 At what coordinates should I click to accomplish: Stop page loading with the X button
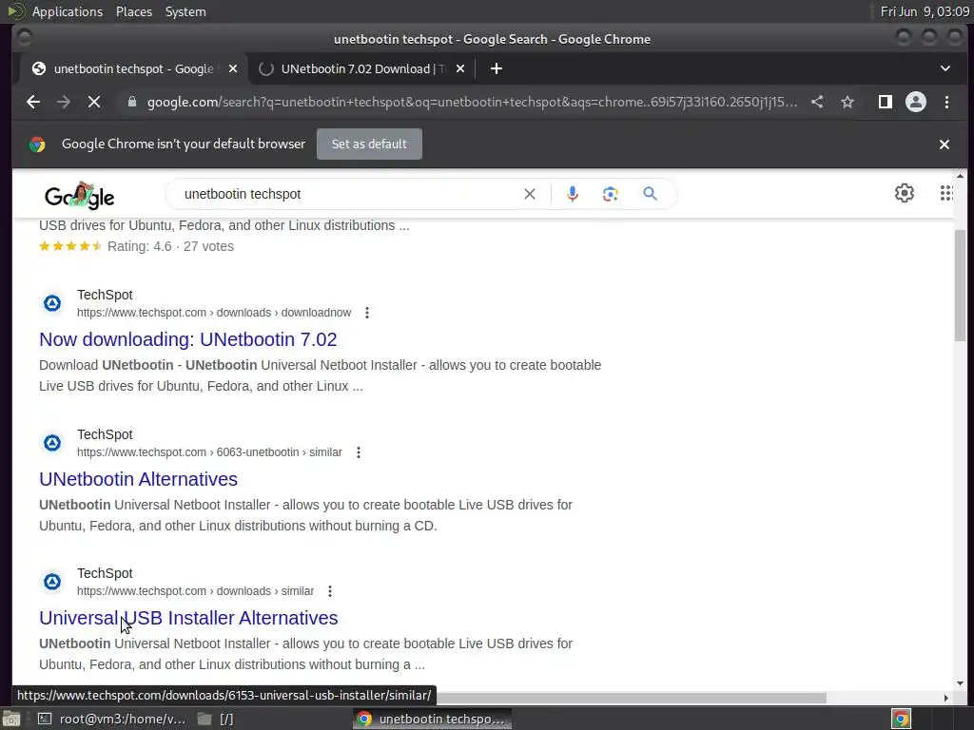pos(94,102)
